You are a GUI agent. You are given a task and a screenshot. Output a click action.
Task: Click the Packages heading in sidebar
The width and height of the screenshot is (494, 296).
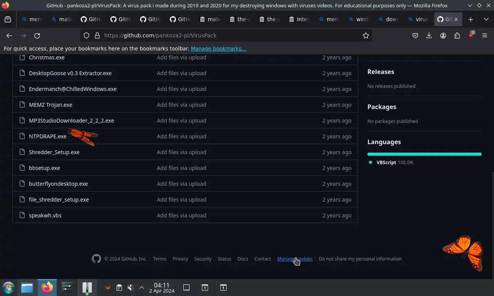click(x=382, y=107)
